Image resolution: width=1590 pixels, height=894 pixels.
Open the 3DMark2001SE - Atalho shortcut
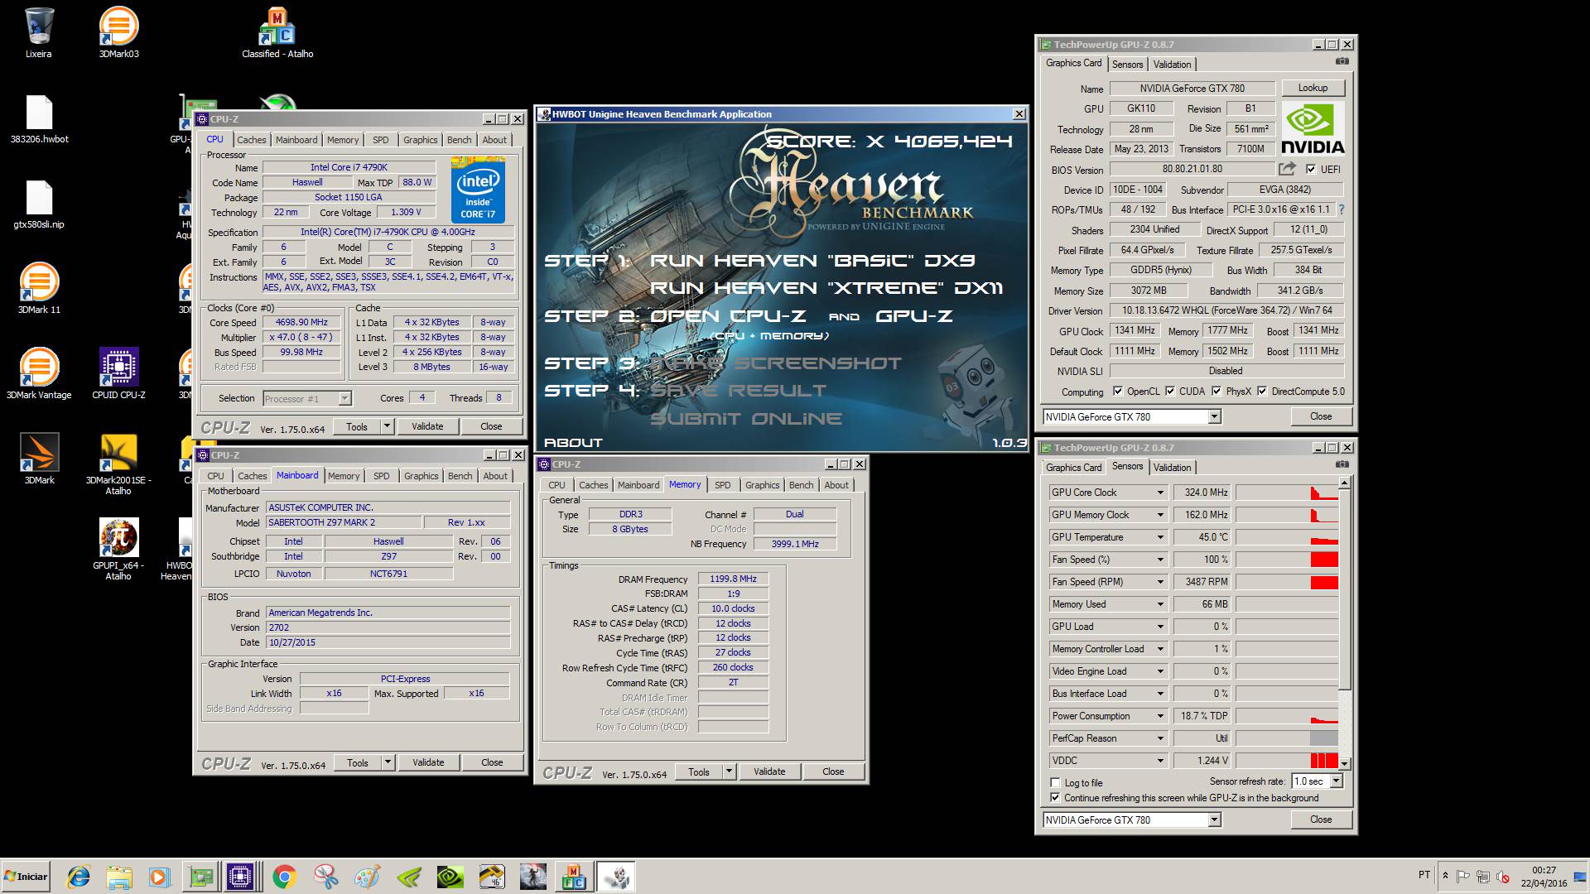[x=118, y=453]
